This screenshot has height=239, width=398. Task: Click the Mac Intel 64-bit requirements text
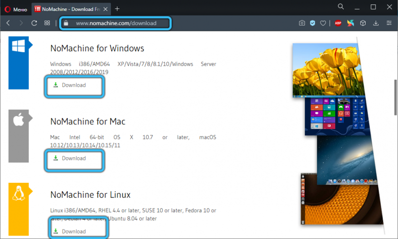point(133,141)
